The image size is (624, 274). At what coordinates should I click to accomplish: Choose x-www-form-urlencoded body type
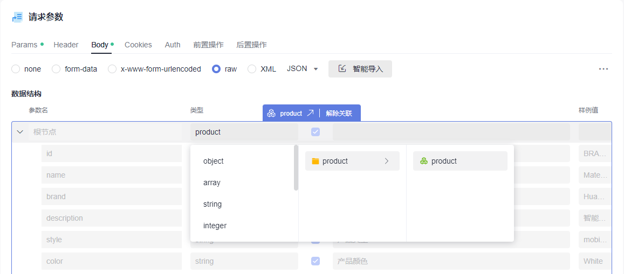tap(112, 69)
